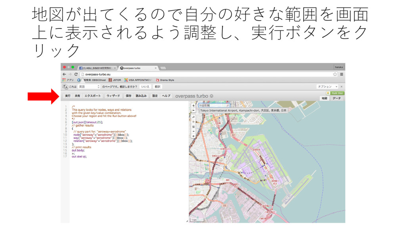Click the translate icon in the translate bar
Screen dimensions: 406x228
[x=65, y=87]
